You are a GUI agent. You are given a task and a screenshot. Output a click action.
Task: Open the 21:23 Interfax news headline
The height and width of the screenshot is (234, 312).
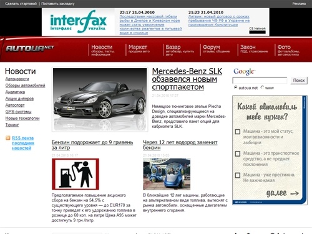pos(219,21)
